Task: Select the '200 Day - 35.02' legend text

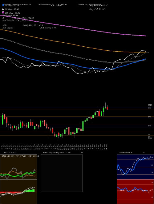Action: [x=12, y=13]
